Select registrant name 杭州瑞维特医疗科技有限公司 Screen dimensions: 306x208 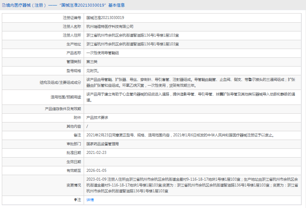click(110, 26)
